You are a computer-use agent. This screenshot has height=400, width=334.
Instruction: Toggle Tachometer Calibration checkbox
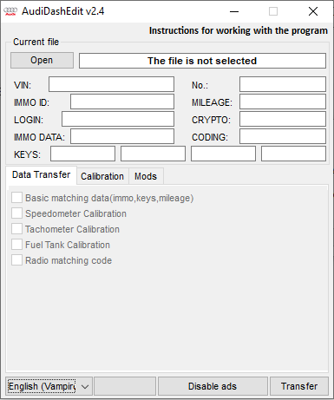16,229
